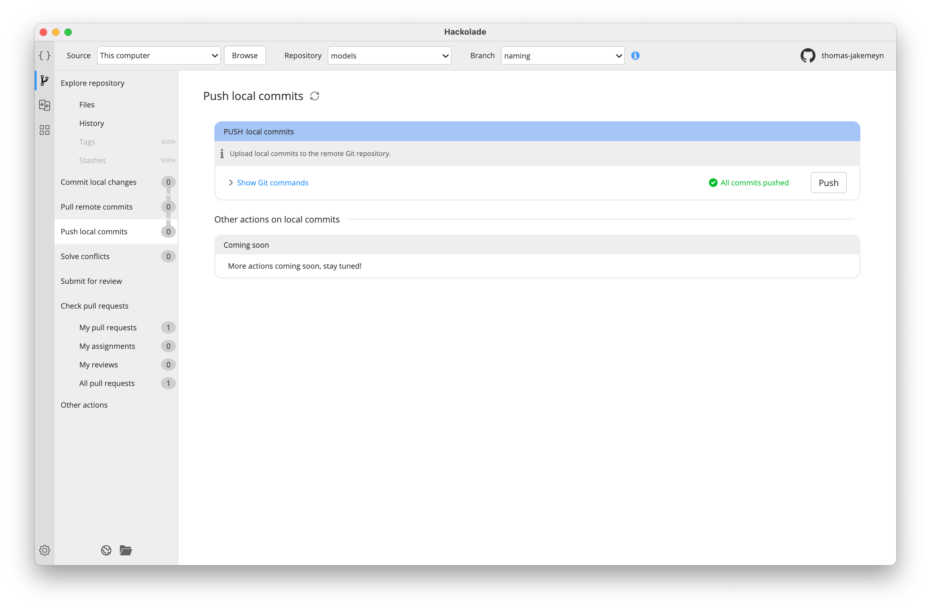
Task: Select the Git branch sidebar icon
Action: pyautogui.click(x=45, y=80)
